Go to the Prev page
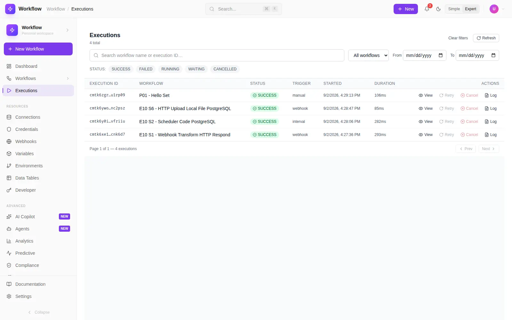512x320 pixels. coord(466,149)
